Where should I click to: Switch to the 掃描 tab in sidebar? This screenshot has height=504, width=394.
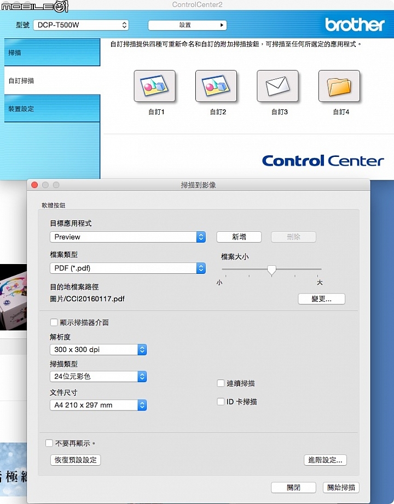tap(52, 52)
